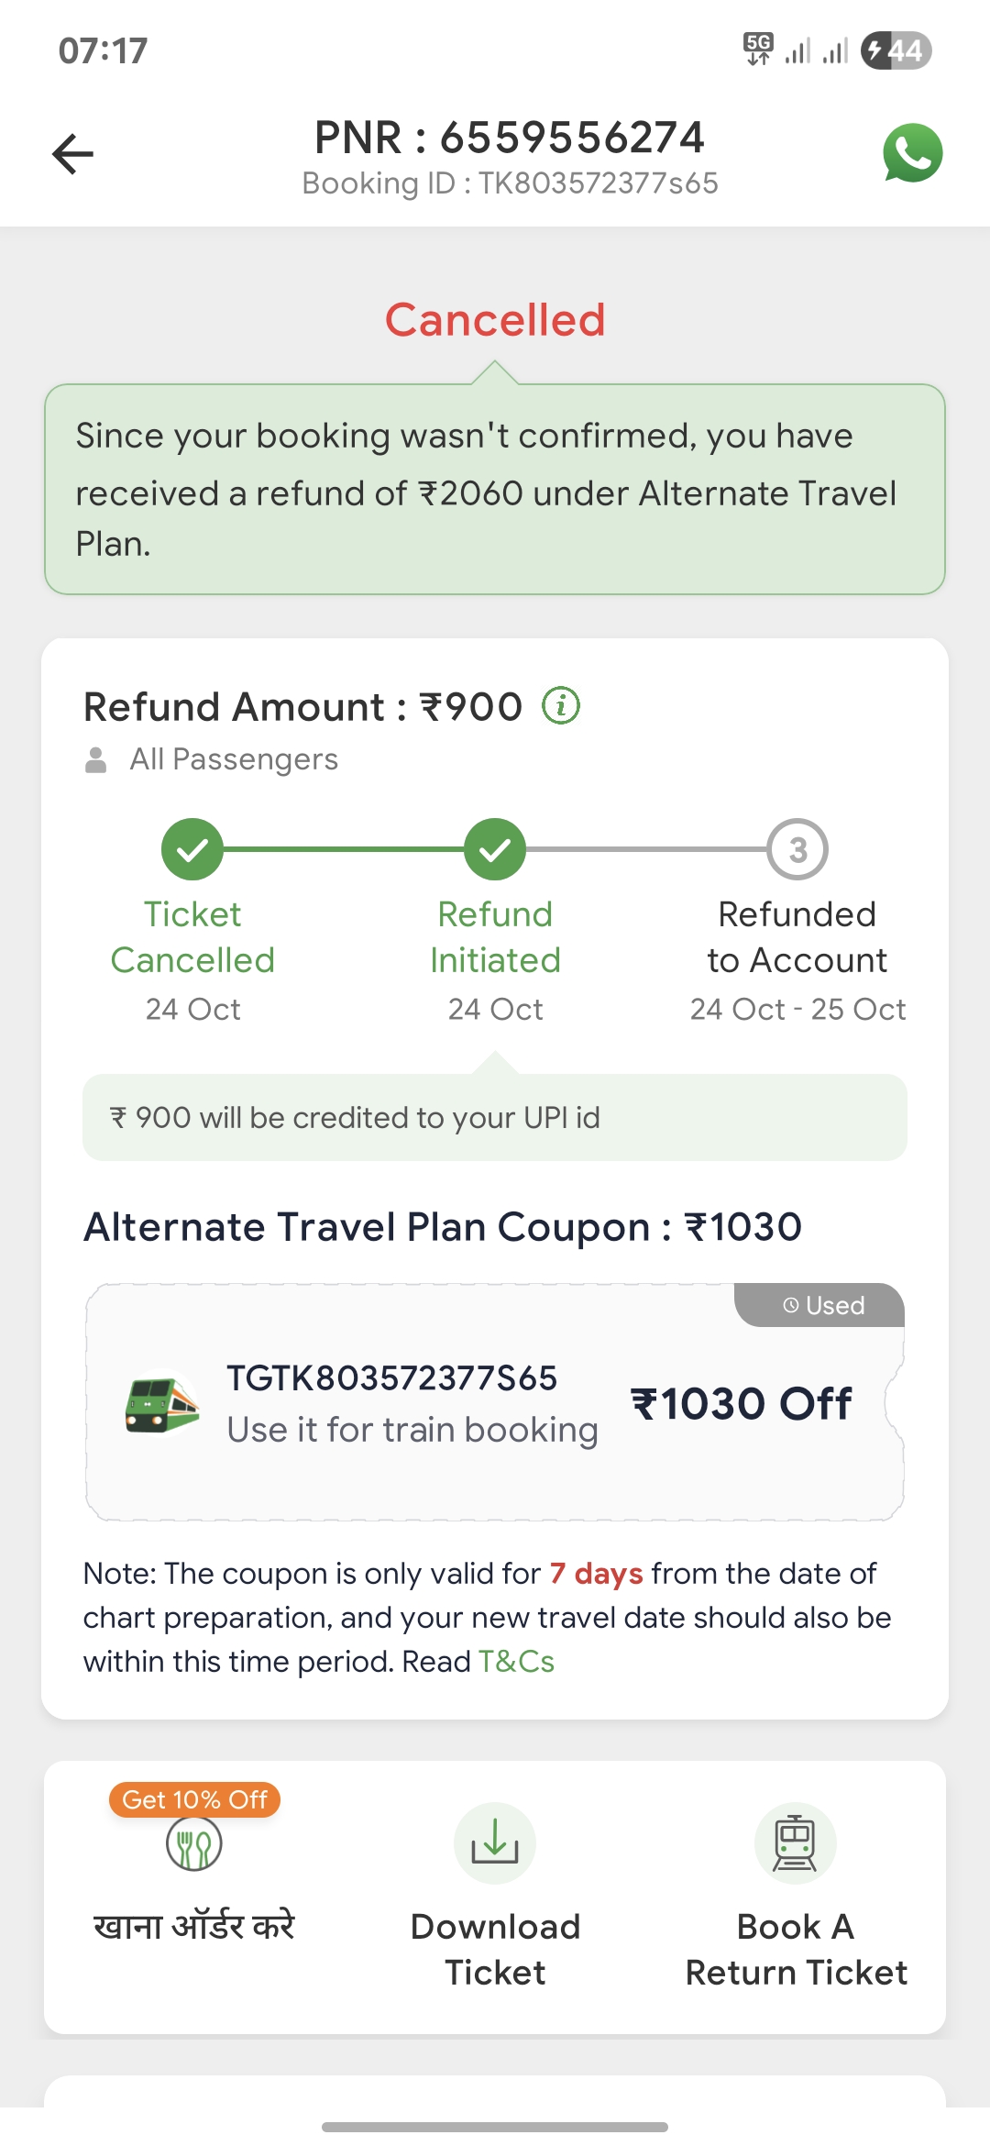Viewport: 990px width, 2146px height.
Task: Tap refund amount info icon
Action: (561, 706)
